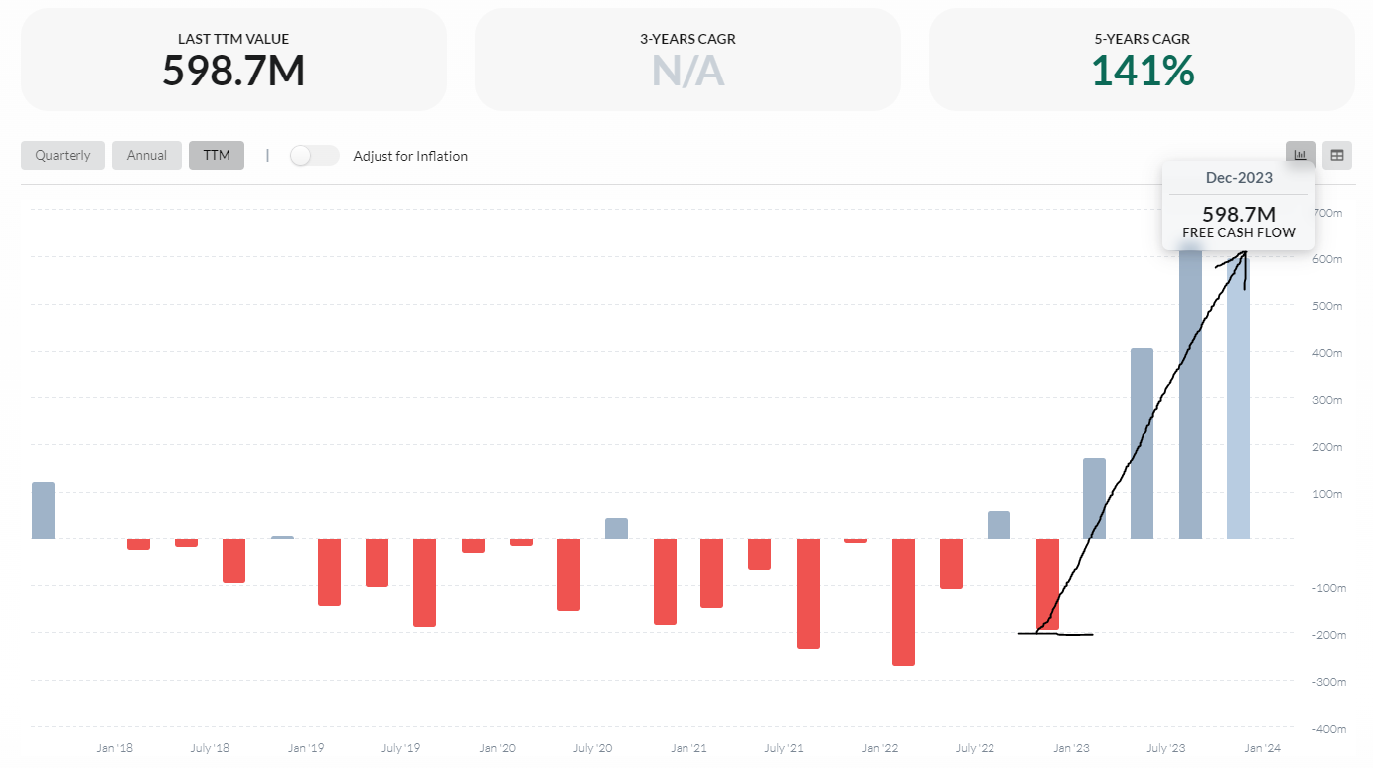Click the tallest dark blue bar
1373x768 pixels.
[x=1190, y=397]
